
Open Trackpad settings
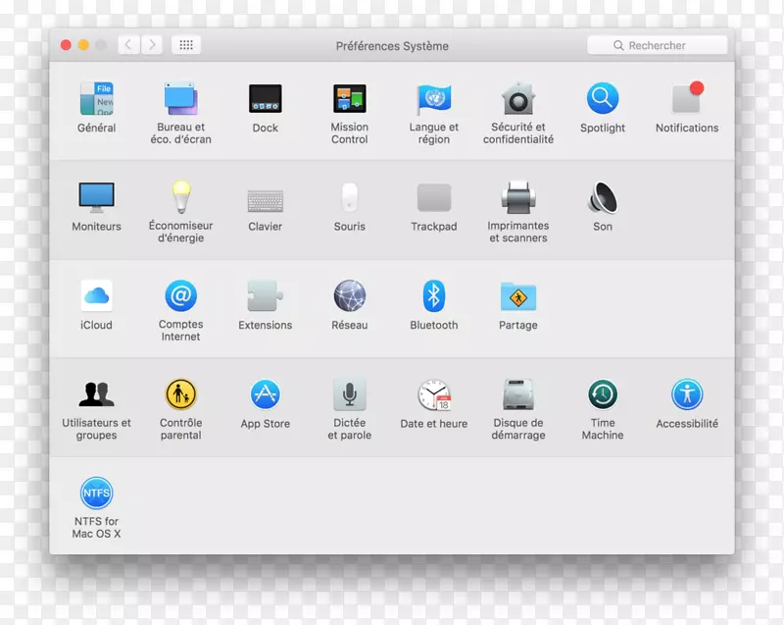coord(433,199)
